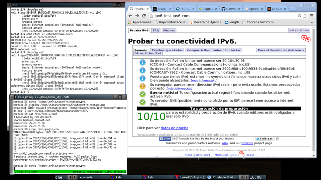Open the footer Mirrors link
This screenshot has width=321, height=180.
[x=188, y=155]
